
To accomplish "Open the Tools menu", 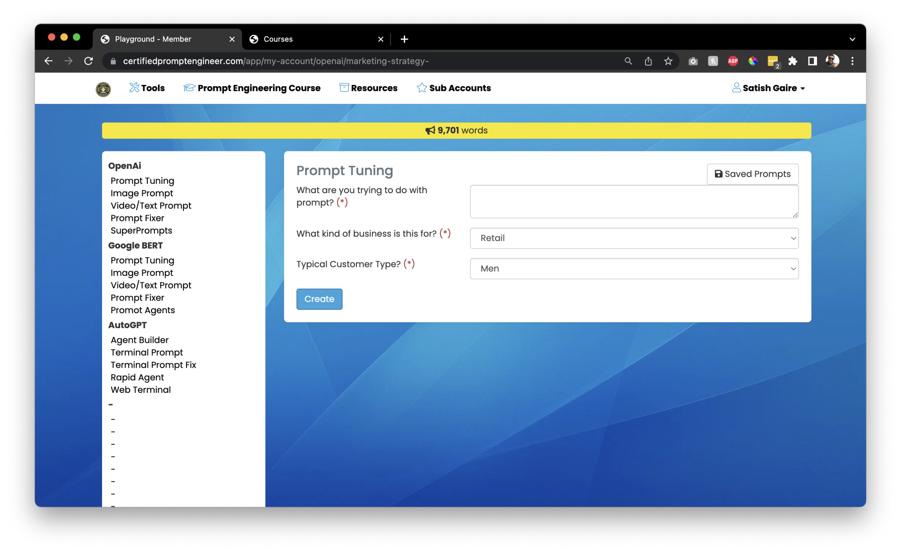I will [x=147, y=88].
